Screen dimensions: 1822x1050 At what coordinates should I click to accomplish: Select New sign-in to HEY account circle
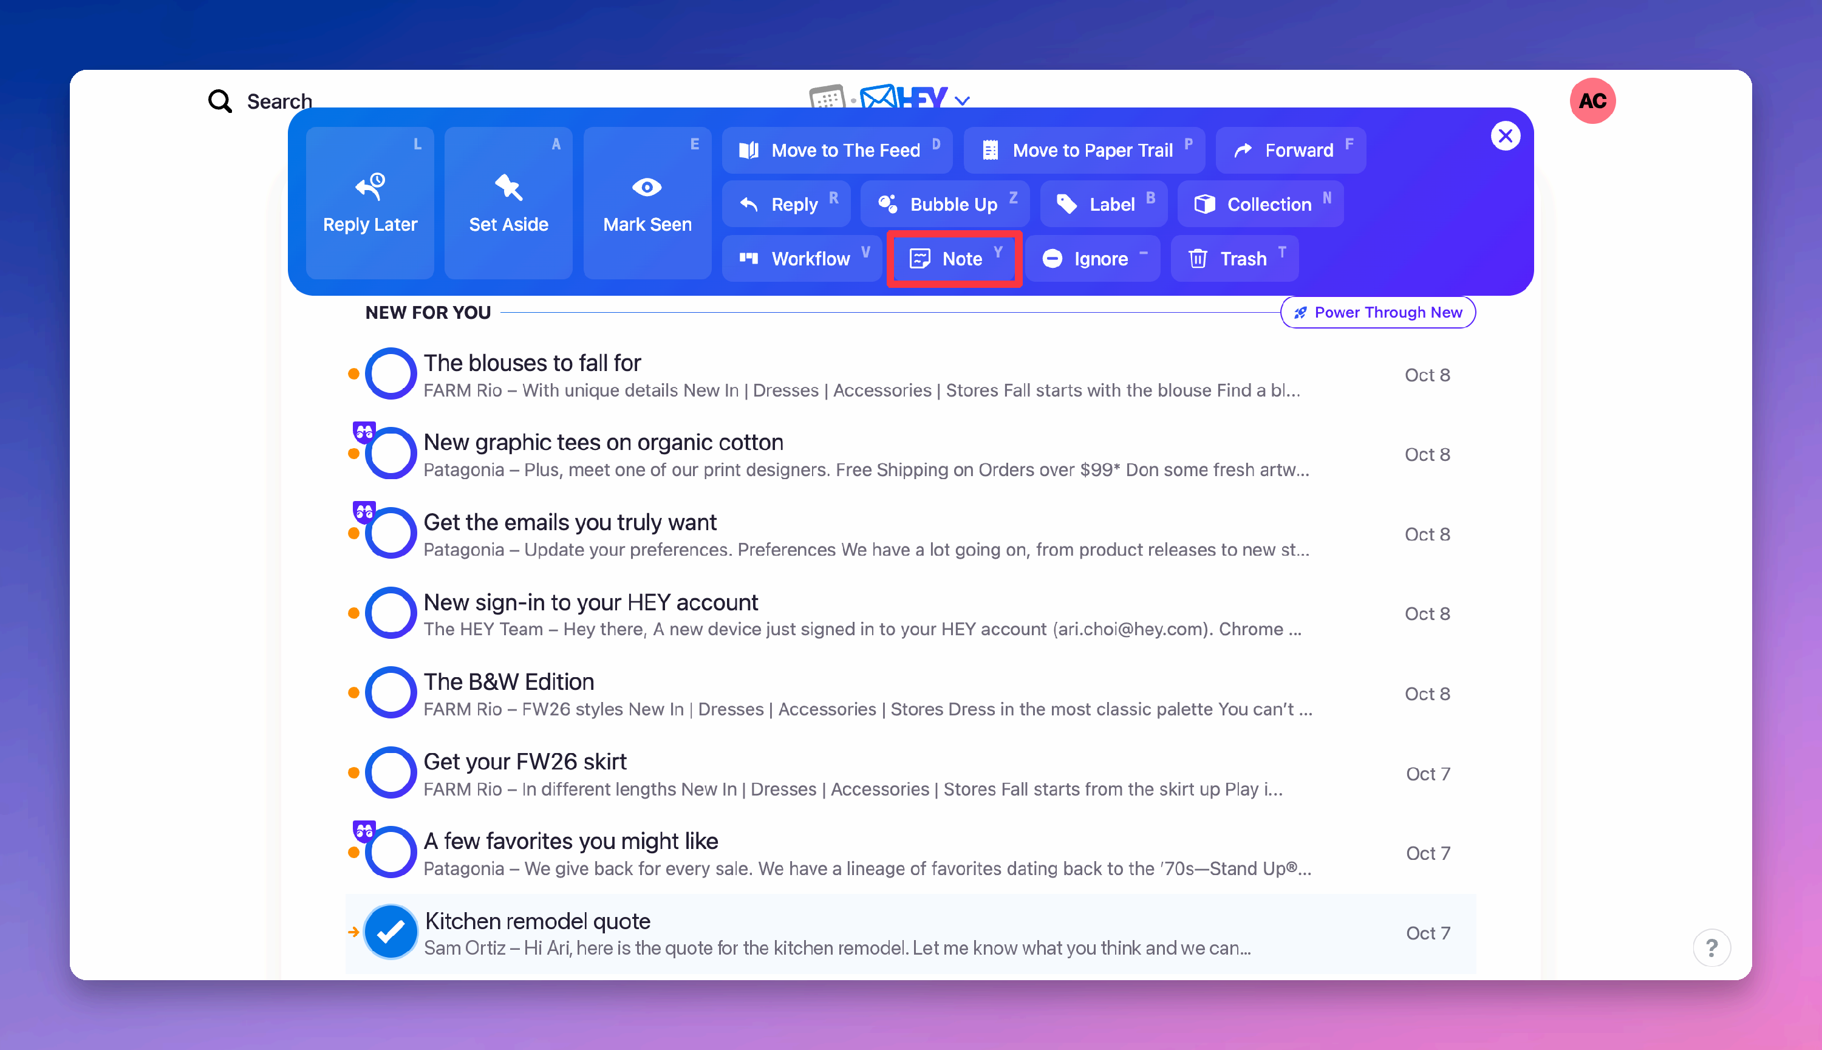pos(391,613)
